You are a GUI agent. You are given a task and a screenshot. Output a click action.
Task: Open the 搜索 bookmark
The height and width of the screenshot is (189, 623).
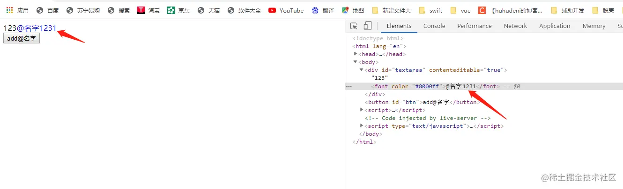click(x=119, y=10)
